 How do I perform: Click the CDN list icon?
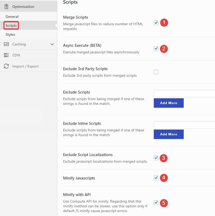[6, 55]
